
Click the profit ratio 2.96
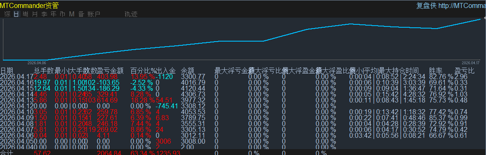point(461,77)
